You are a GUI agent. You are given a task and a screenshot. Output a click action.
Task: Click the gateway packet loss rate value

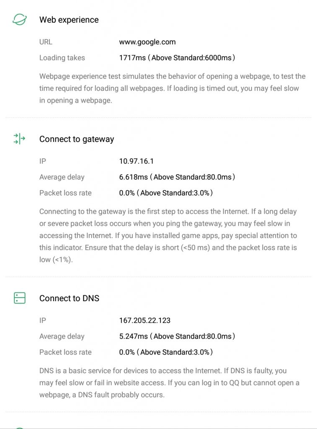(127, 193)
